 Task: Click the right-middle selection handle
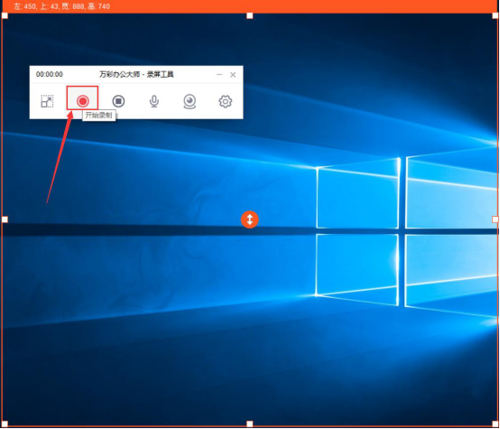pyautogui.click(x=495, y=219)
